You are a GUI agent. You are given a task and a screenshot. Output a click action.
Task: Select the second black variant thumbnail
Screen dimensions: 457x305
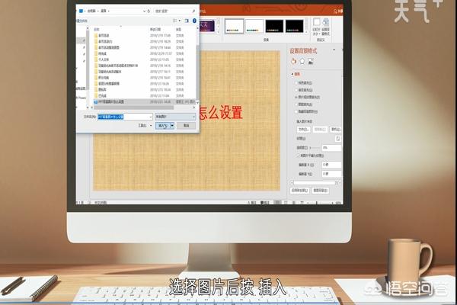294,26
